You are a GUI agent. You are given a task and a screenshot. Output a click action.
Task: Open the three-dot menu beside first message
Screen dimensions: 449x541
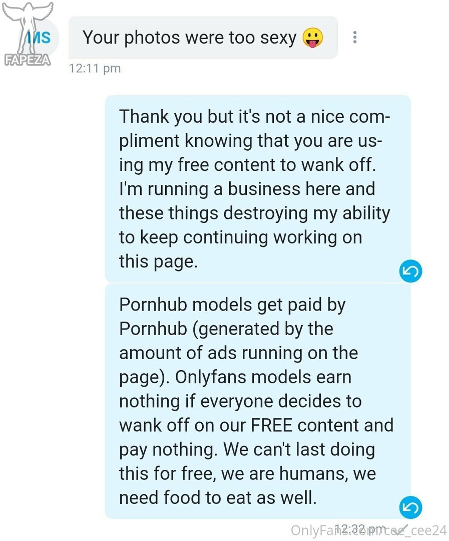[x=355, y=37]
